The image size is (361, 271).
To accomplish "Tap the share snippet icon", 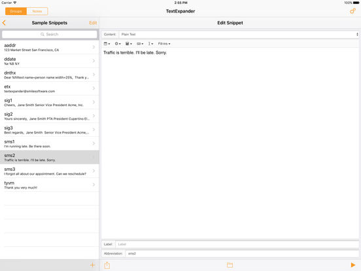I will 107,265.
